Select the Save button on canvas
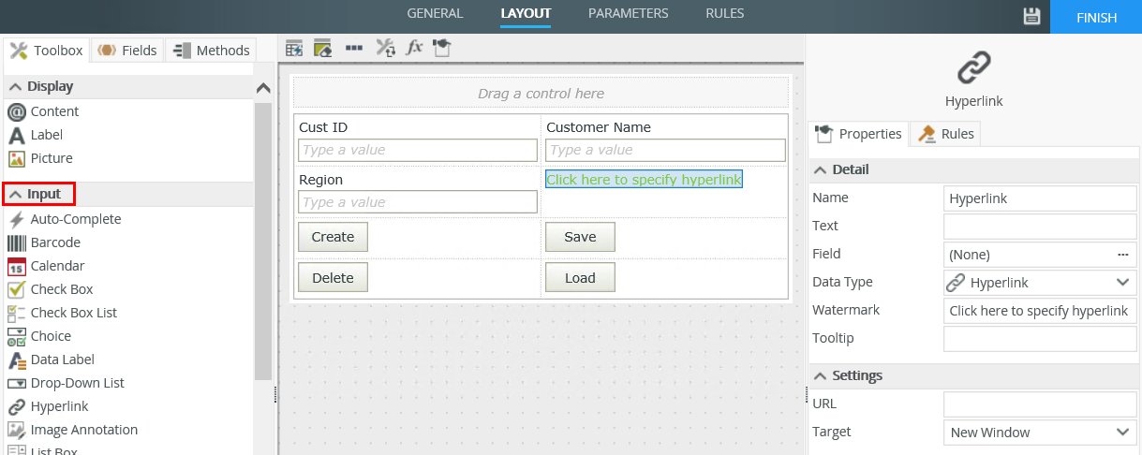This screenshot has width=1142, height=455. 580,237
